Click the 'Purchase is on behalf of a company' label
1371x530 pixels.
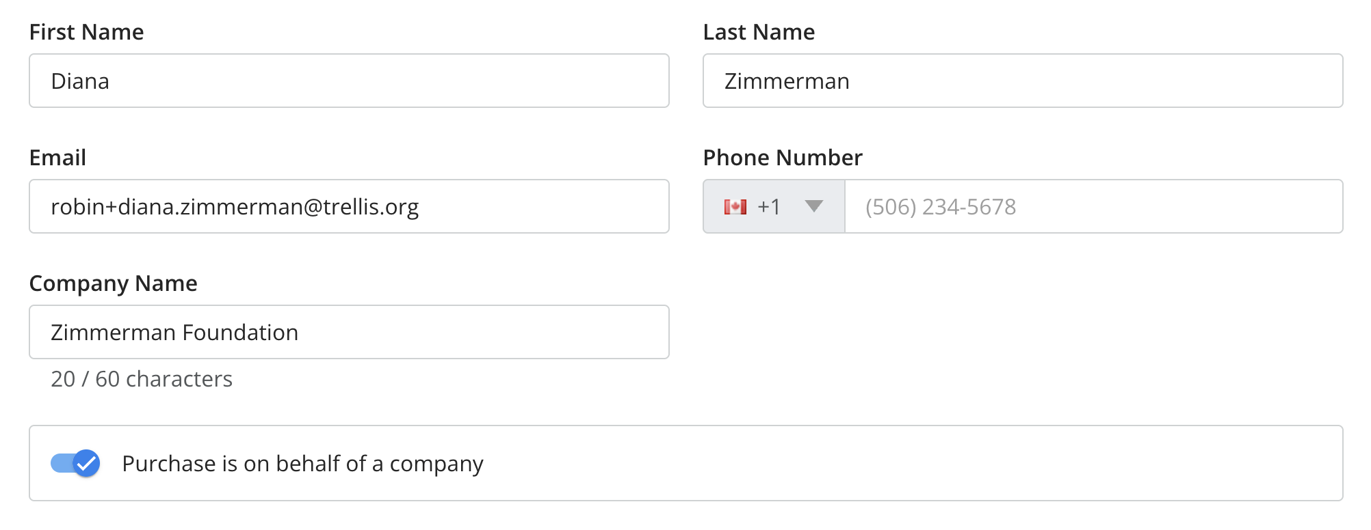(302, 464)
